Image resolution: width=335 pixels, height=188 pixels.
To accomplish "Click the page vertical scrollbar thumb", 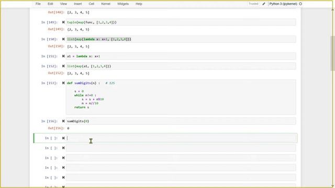I will [x=332, y=53].
